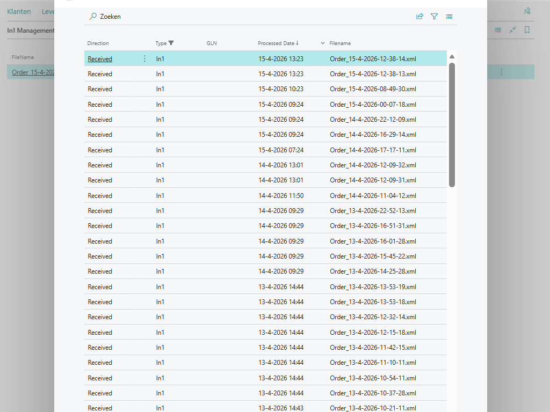550x412 pixels.
Task: Open the filter pane with the funnel icon
Action: (x=434, y=17)
